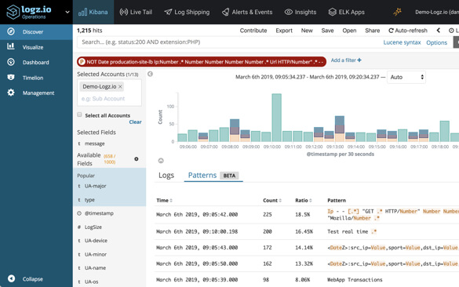Screen dimensions: 459x287
Task: Open the Discover compass icon
Action: (11, 31)
